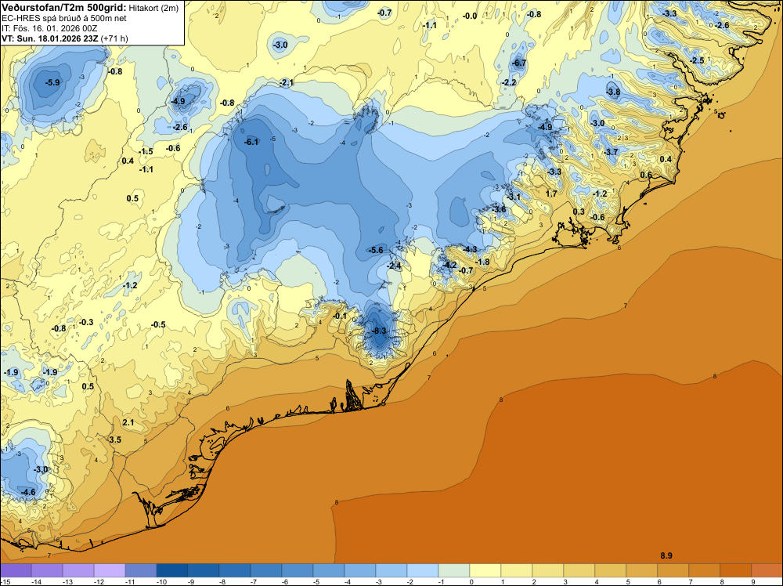The image size is (783, 586).
Task: Click the -2.4 temperature label
Action: 394,266
